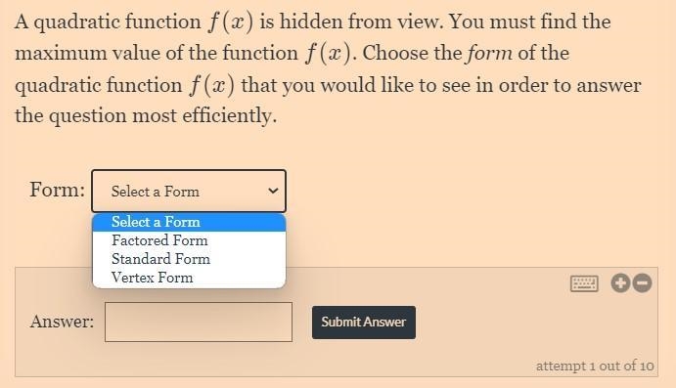This screenshot has width=676, height=388.
Task: Click the minus icon to shrink text
Action: [x=643, y=282]
